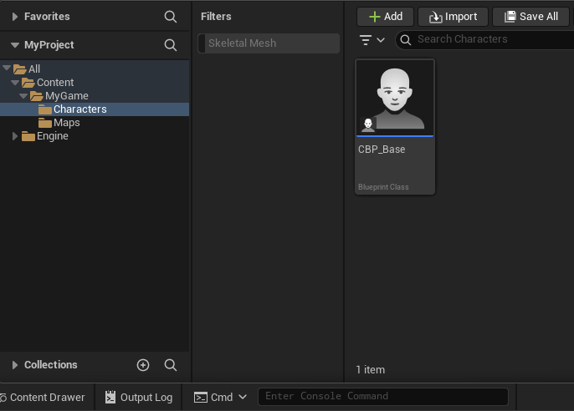574x411 pixels.
Task: Open the Output Log tab
Action: [139, 398]
